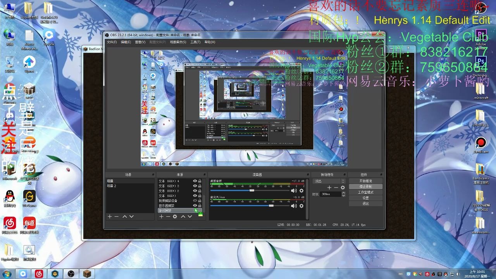
Task: Remove scene transition with minus icon
Action: pyautogui.click(x=336, y=188)
